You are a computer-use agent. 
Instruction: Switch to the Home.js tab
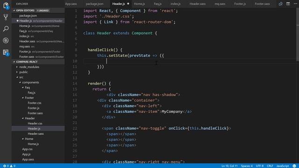[x=139, y=4]
